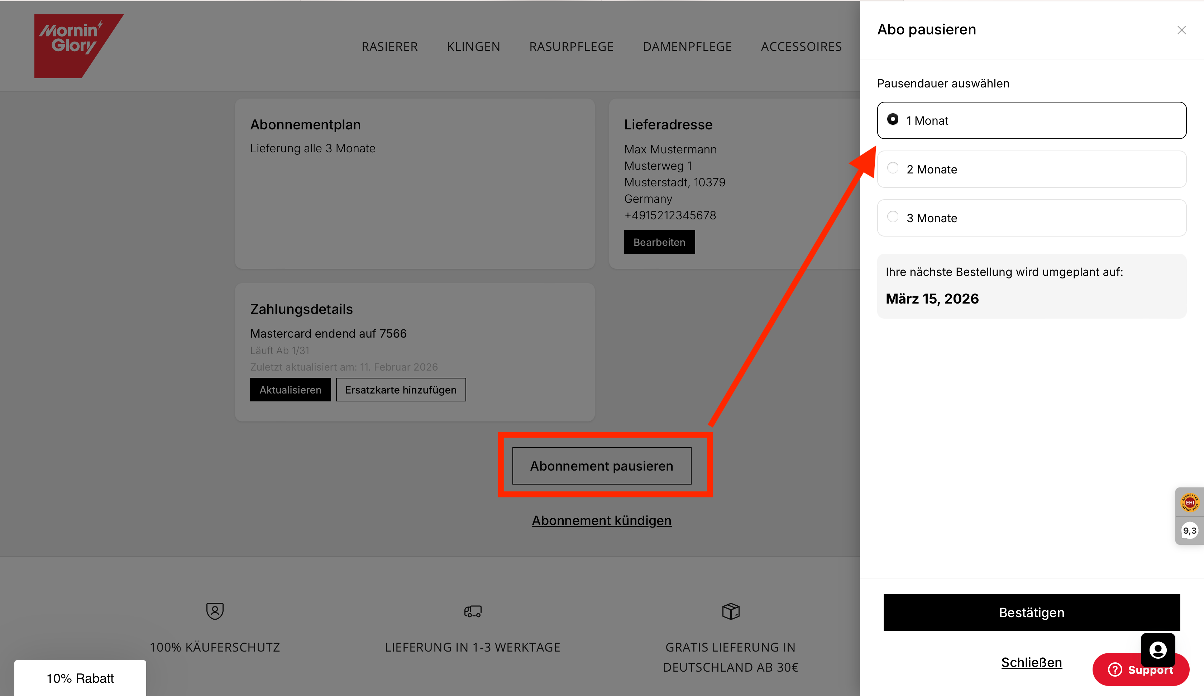1204x696 pixels.
Task: Open the user account chat icon
Action: (x=1158, y=650)
